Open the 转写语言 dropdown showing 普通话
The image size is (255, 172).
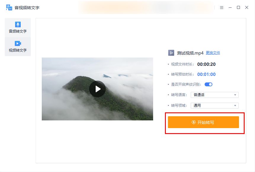[214, 95]
